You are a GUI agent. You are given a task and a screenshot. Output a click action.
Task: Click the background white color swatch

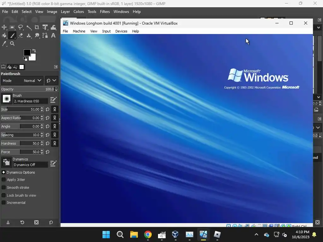pos(33,58)
